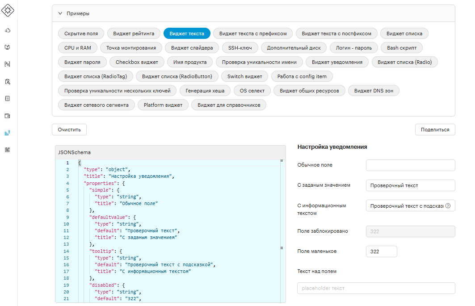Select the Виджет текста example
Image resolution: width=475 pixels, height=306 pixels.
pos(187,34)
